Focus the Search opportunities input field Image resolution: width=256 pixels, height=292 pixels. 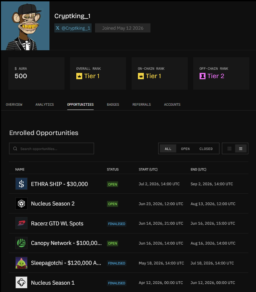coord(51,149)
